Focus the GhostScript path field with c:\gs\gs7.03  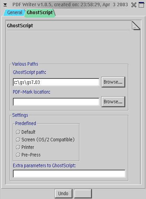pos(56,82)
